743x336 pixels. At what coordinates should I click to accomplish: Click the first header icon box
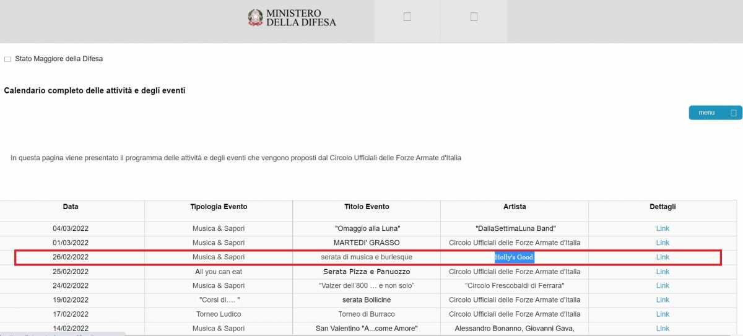click(407, 17)
